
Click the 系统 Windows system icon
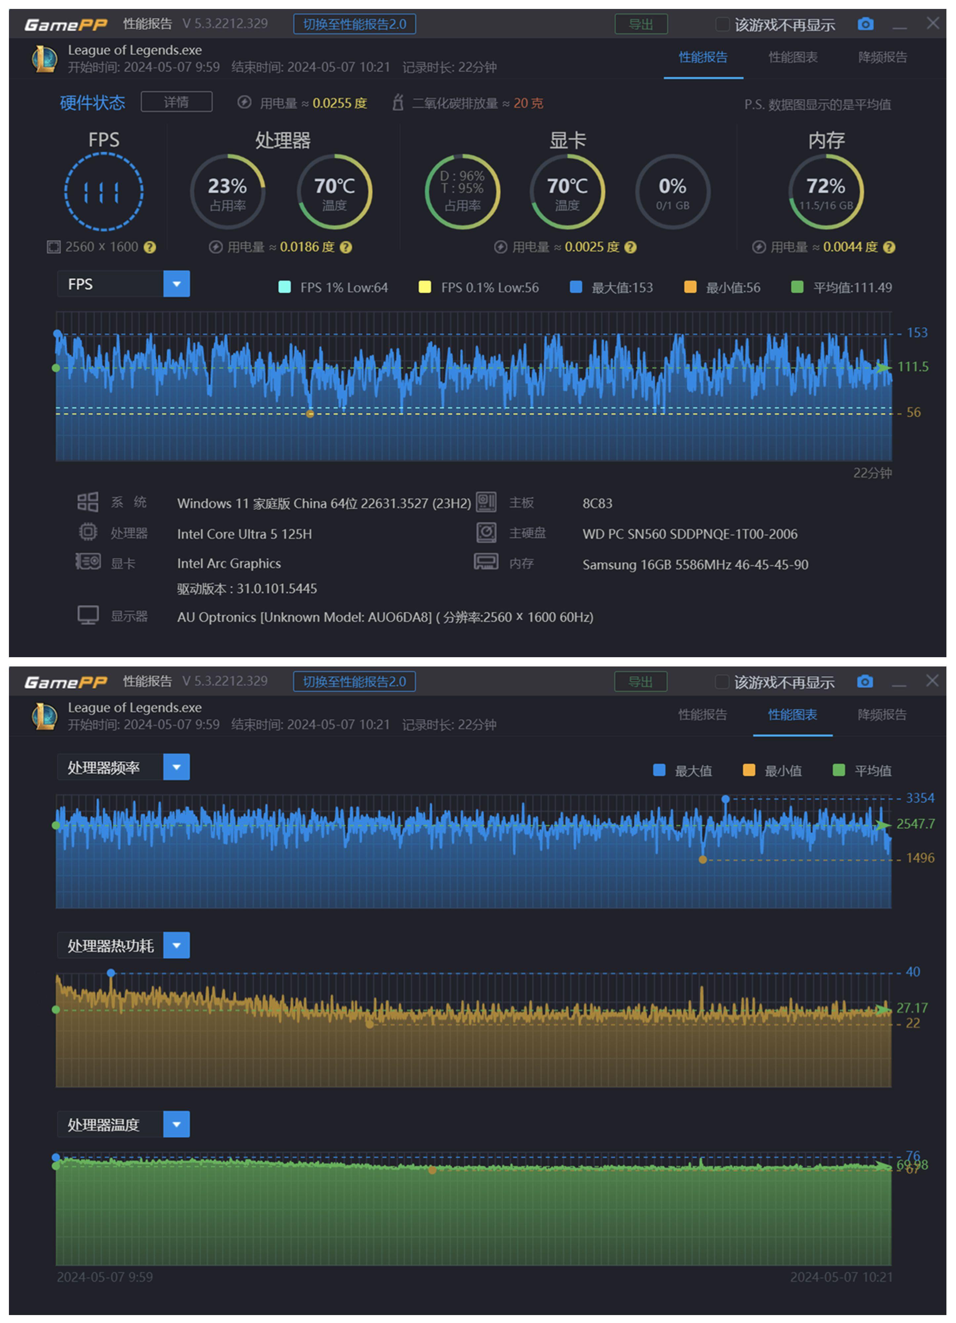[x=88, y=502]
